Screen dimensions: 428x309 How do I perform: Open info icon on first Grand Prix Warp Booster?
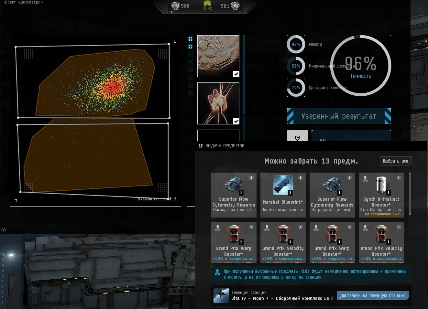(251, 227)
